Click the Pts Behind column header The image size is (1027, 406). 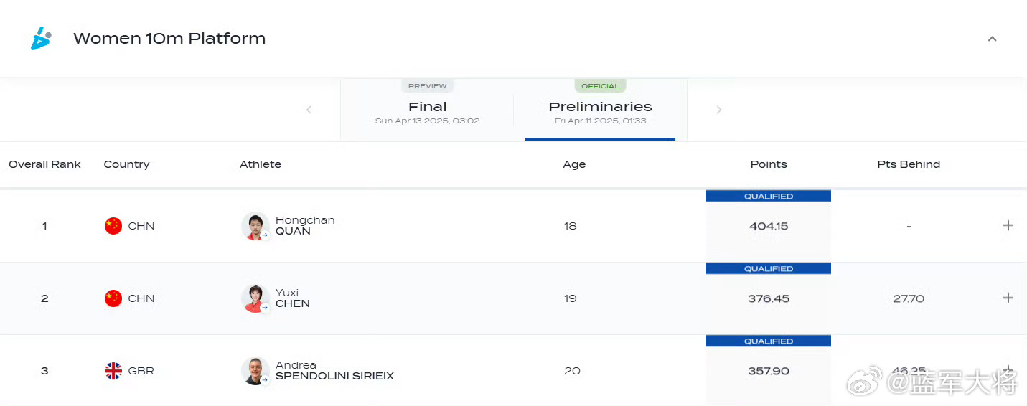908,164
